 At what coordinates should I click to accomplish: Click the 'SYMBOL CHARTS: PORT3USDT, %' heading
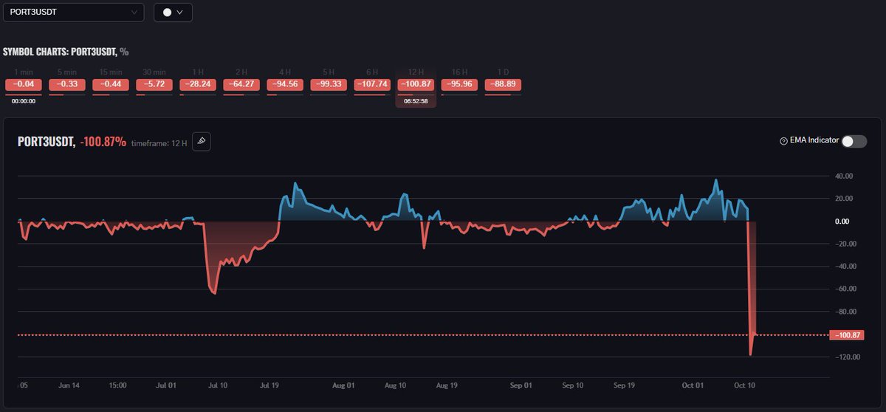point(66,52)
